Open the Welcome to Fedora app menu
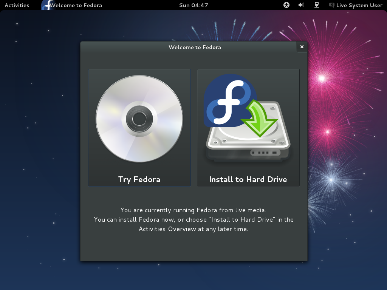 point(76,5)
